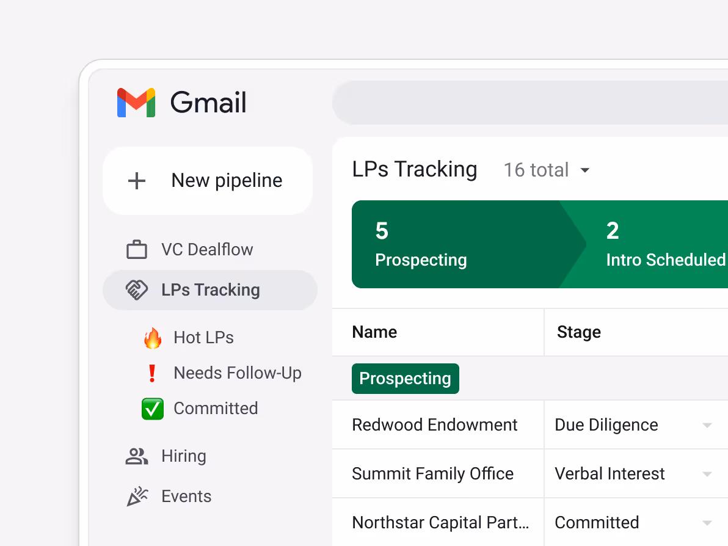
Task: Click the fire icon beside Hot LPs
Action: 153,338
